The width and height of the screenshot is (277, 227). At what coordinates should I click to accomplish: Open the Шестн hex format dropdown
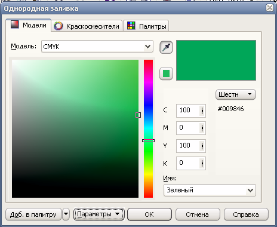point(236,94)
